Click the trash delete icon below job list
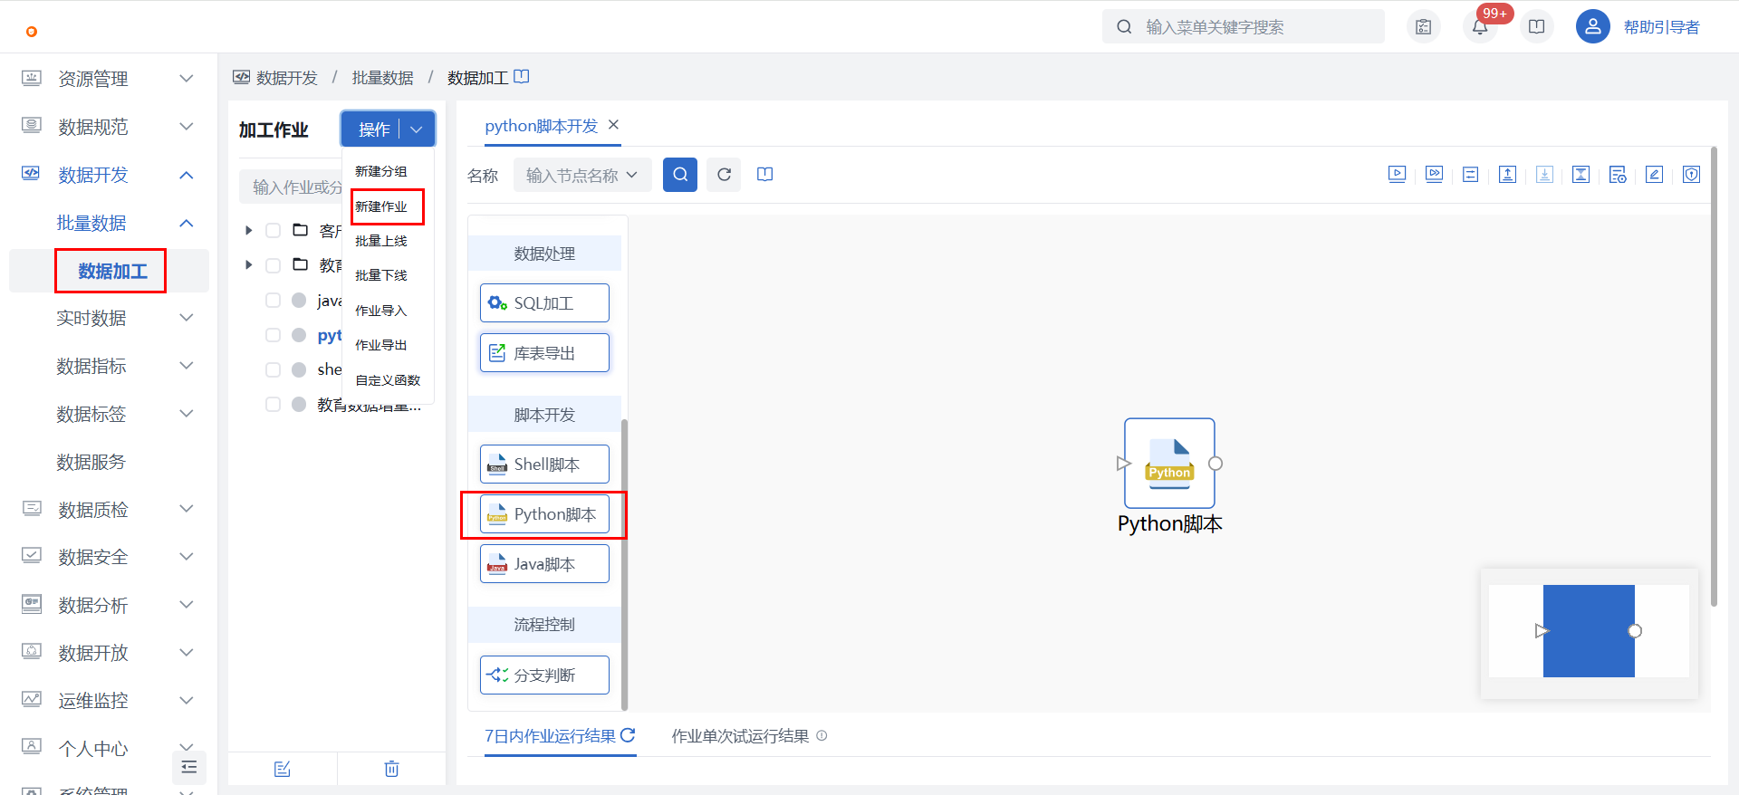 pos(391,769)
